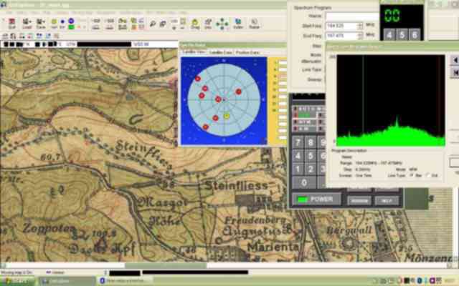This screenshot has height=286, width=459.
Task: Click the yellow satellite marker in sky view
Action: point(227,116)
